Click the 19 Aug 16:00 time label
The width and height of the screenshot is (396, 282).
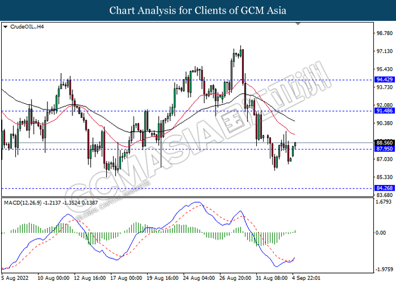(x=163, y=278)
